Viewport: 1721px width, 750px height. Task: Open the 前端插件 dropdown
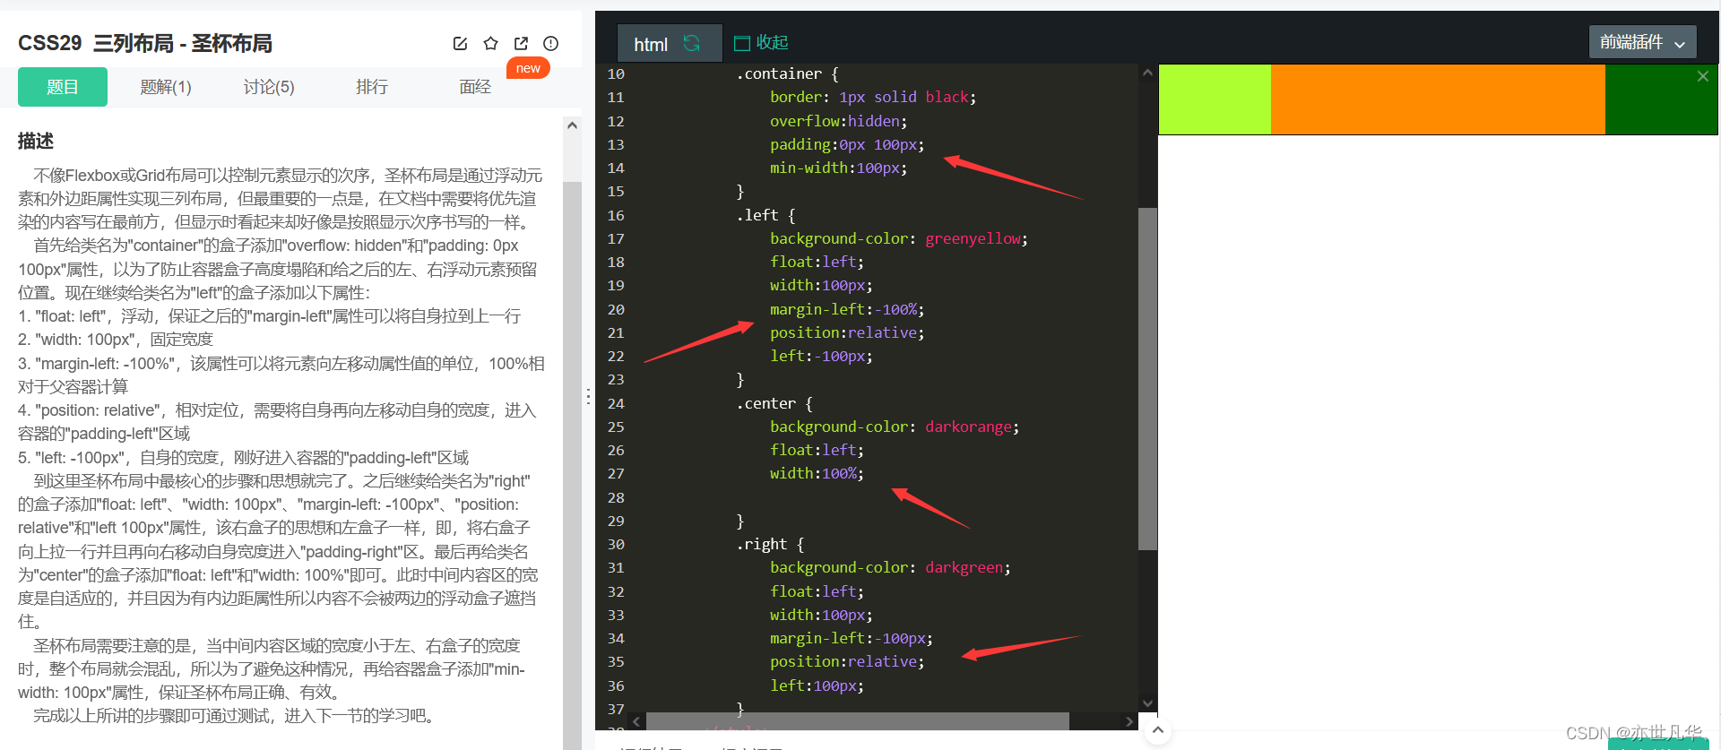point(1642,42)
